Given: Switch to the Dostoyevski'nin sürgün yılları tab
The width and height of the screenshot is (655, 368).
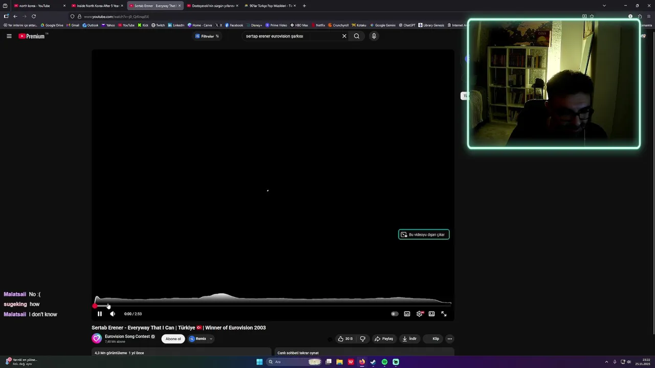Looking at the screenshot, I should click(x=212, y=6).
